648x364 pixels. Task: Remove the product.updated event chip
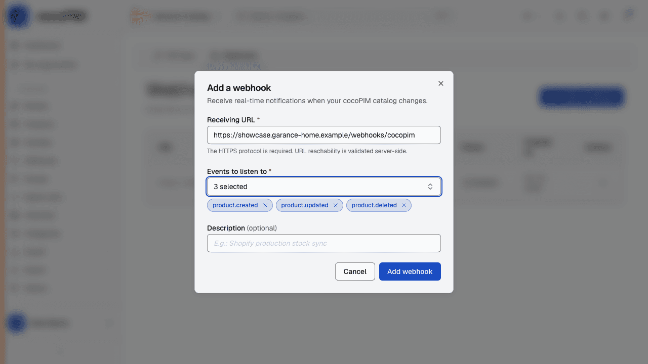[336, 205]
